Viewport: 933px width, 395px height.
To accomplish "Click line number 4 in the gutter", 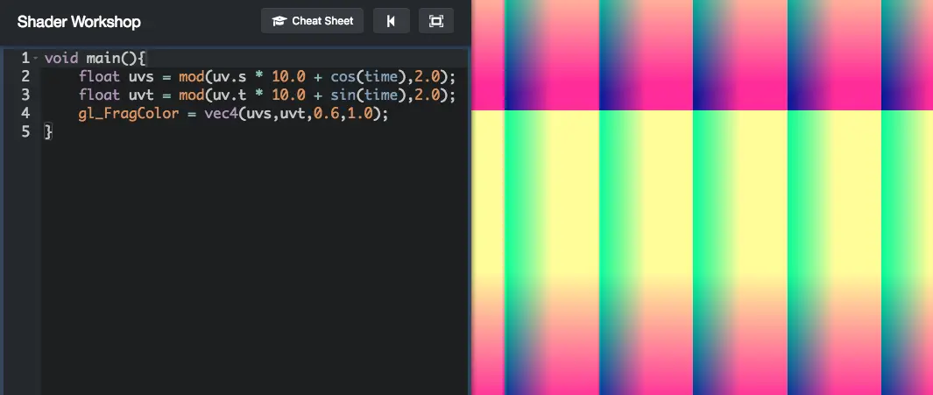I will (x=25, y=114).
